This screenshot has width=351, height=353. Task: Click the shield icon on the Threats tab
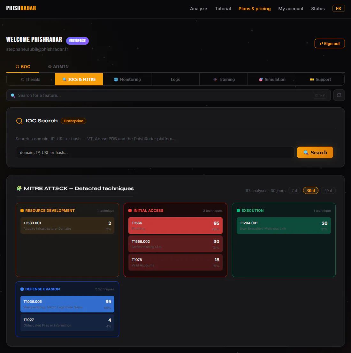(x=23, y=80)
